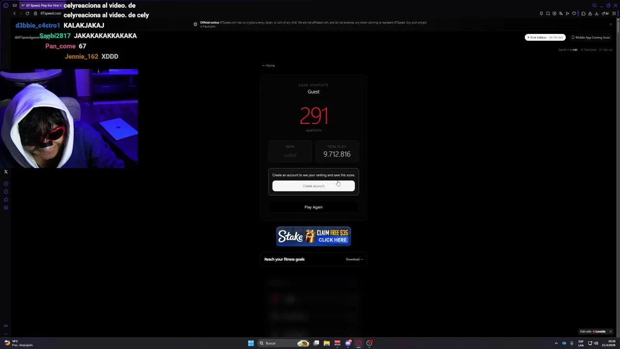Open the extensions cube icon
This screenshot has width=620, height=349.
pos(584,14)
